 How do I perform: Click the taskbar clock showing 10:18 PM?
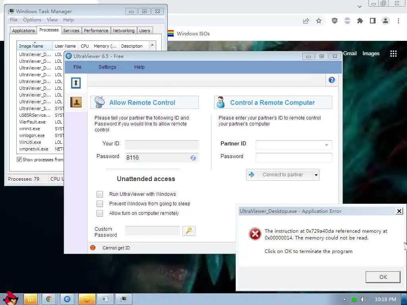tap(386, 299)
